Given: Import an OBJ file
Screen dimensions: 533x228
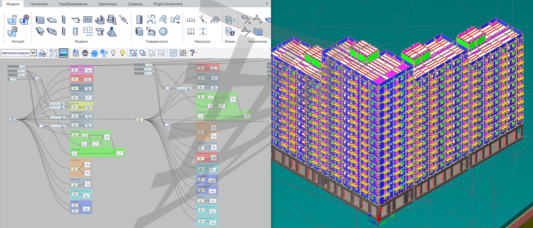Looking at the screenshot, I should click(x=12, y=19).
